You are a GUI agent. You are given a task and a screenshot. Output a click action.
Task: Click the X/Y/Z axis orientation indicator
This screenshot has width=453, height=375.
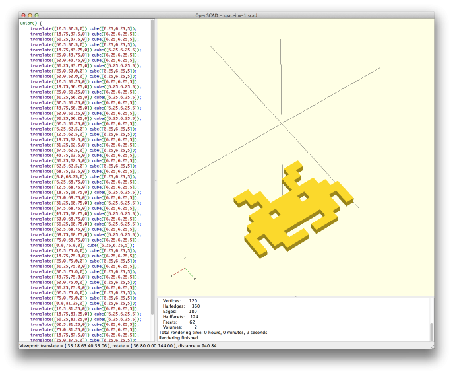point(183,269)
